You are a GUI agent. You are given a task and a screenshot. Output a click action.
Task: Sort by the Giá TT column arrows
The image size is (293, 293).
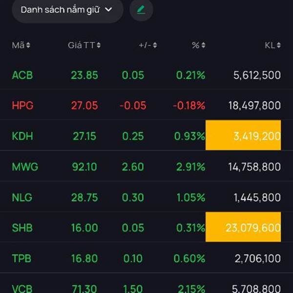(99, 45)
